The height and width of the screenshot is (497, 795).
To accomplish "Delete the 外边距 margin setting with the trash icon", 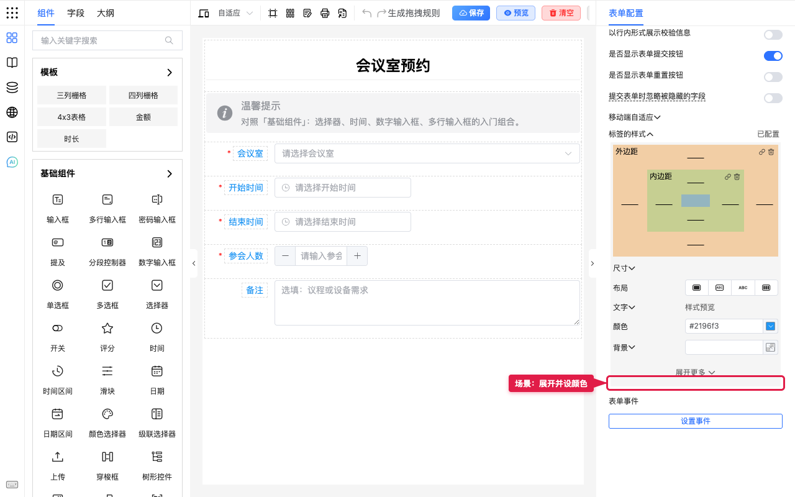I will click(x=771, y=152).
